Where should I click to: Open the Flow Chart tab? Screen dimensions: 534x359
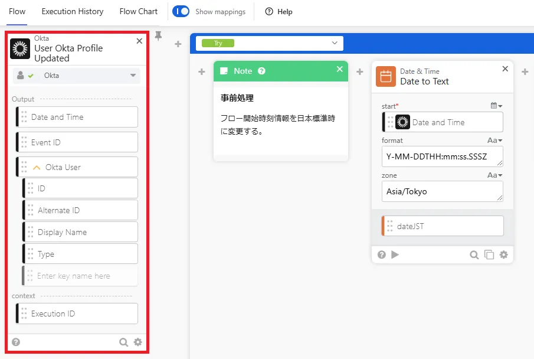[x=139, y=12]
